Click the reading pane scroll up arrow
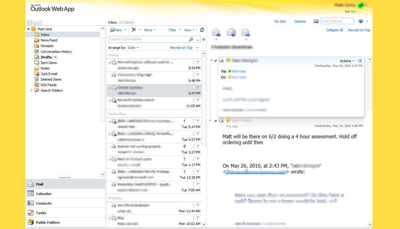Screen dimensions: 400x229 point(370,59)
